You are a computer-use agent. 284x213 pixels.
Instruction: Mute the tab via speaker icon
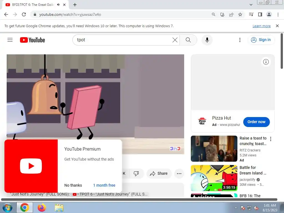[x=58, y=5]
